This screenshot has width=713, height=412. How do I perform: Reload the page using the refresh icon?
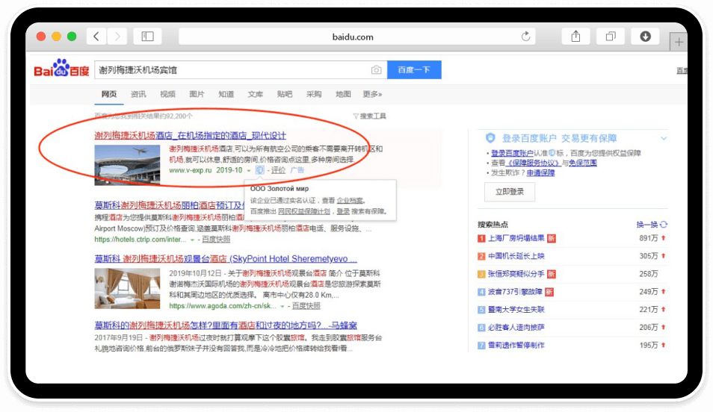click(x=525, y=37)
